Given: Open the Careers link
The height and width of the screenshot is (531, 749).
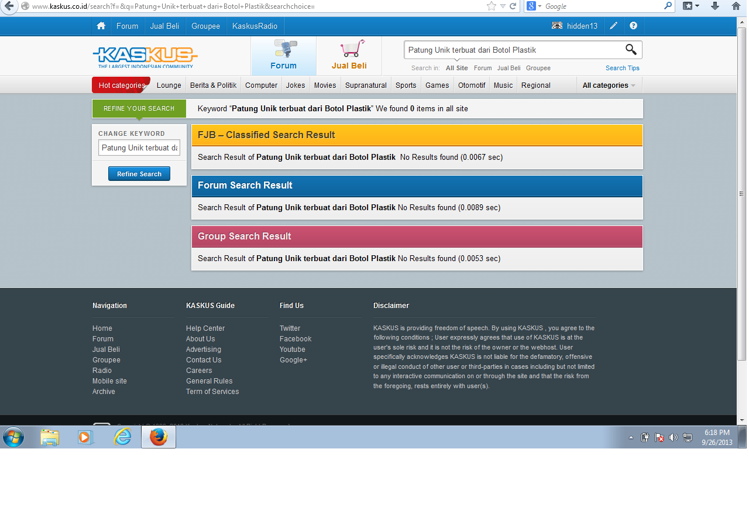Looking at the screenshot, I should point(199,371).
